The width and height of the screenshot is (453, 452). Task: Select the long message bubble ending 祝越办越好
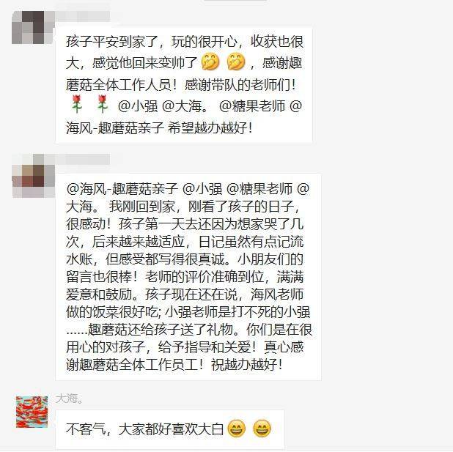point(188,277)
